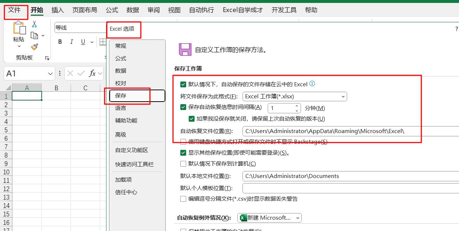Toggle 显示其他保存位置 checkbox

183,153
